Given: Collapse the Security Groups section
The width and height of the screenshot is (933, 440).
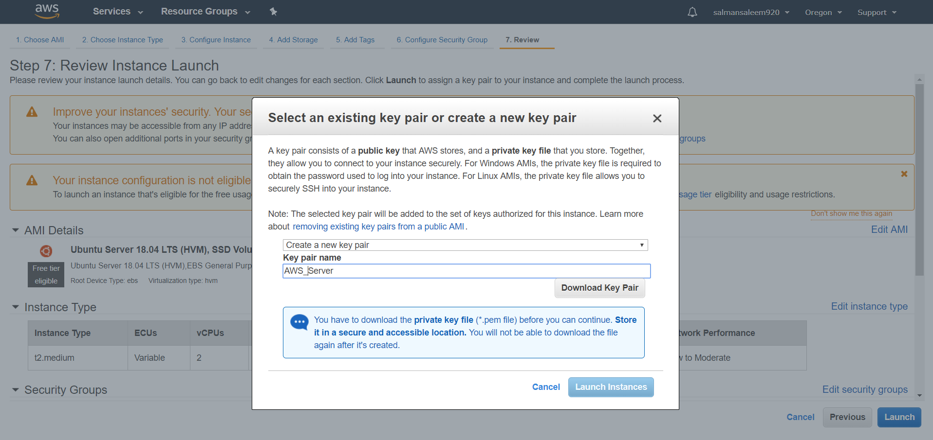Looking at the screenshot, I should 16,389.
